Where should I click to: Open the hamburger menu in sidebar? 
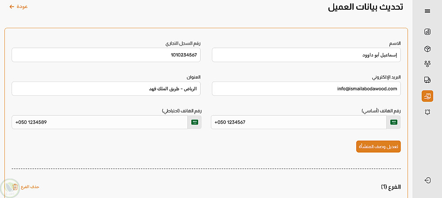[x=427, y=11]
